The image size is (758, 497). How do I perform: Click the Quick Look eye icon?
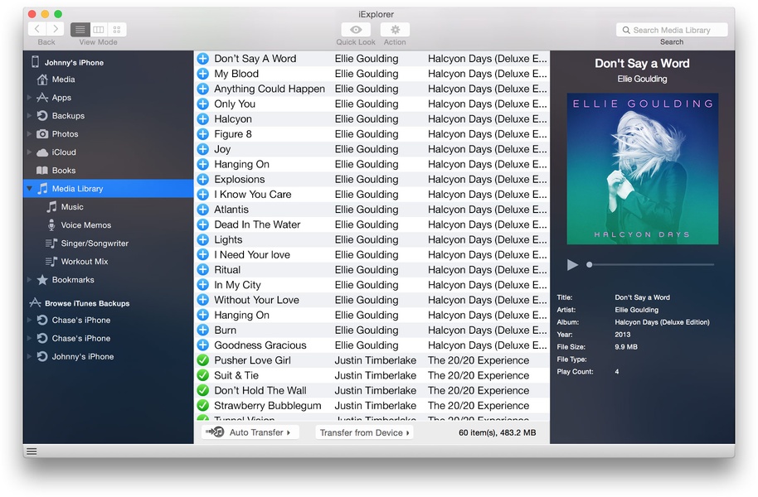click(356, 30)
